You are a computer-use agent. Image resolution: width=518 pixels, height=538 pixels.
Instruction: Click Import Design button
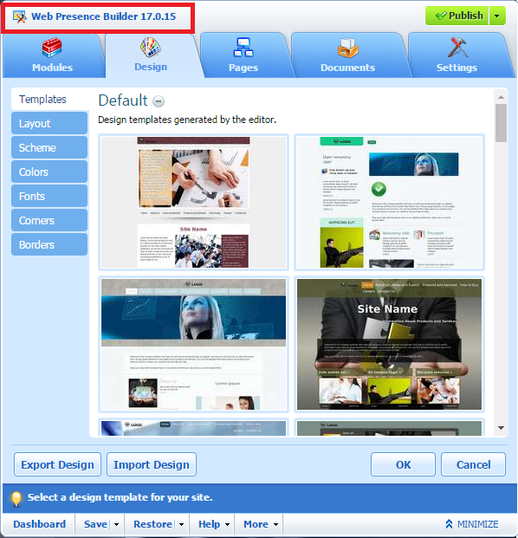coord(152,464)
